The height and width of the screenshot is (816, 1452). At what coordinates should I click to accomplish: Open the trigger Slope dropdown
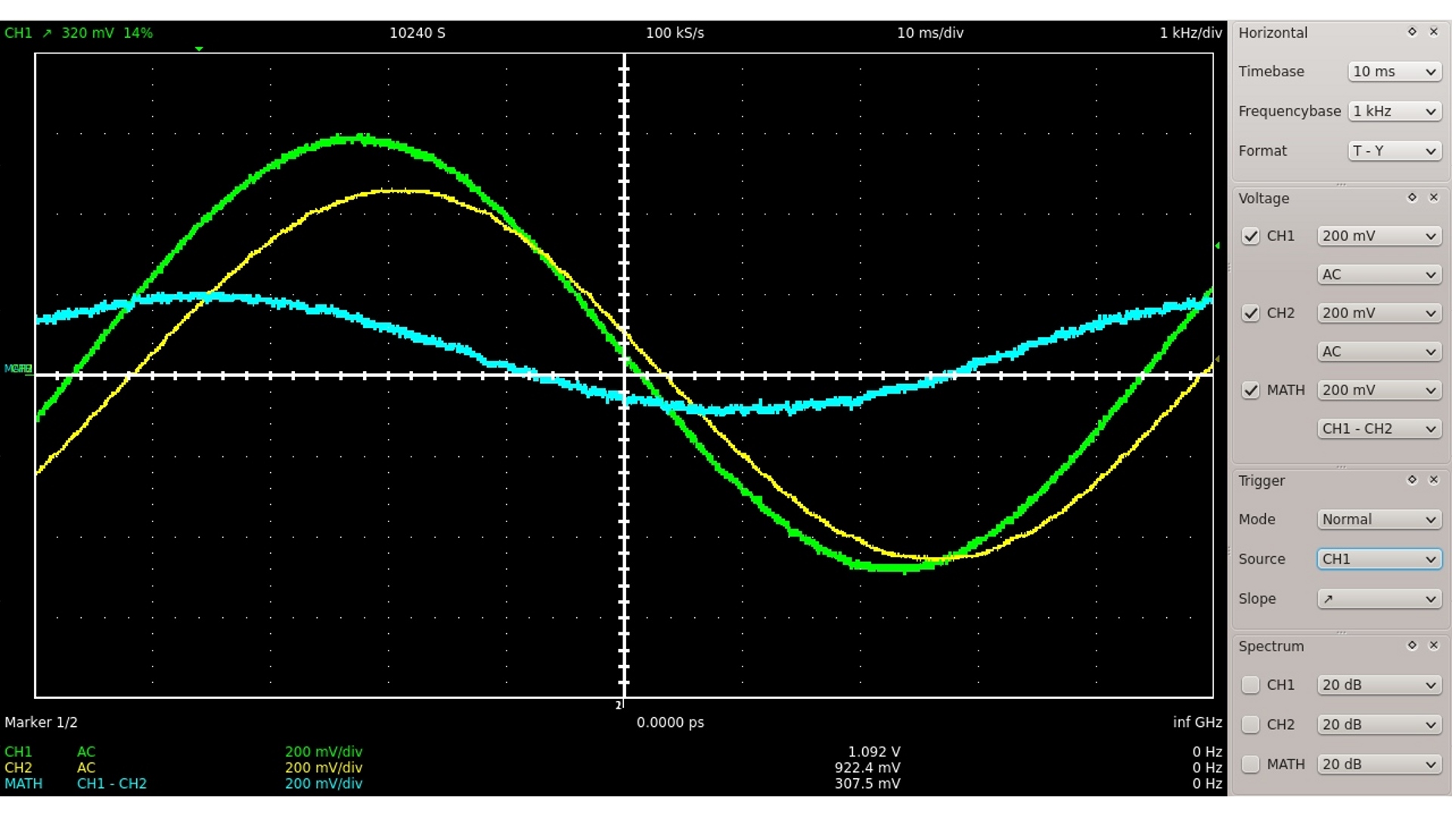click(x=1379, y=599)
